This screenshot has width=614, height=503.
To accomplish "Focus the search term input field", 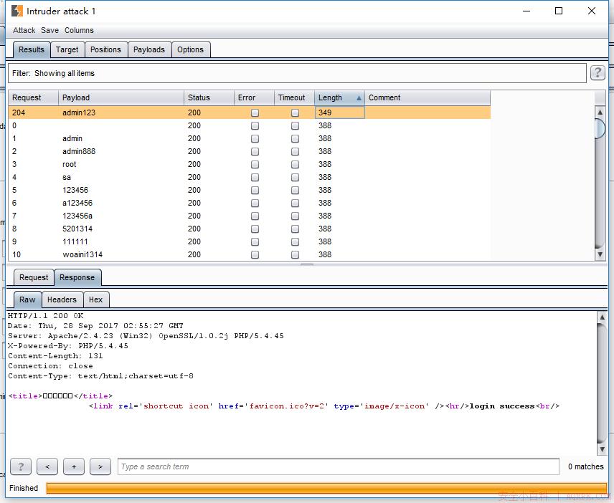I will tap(339, 466).
